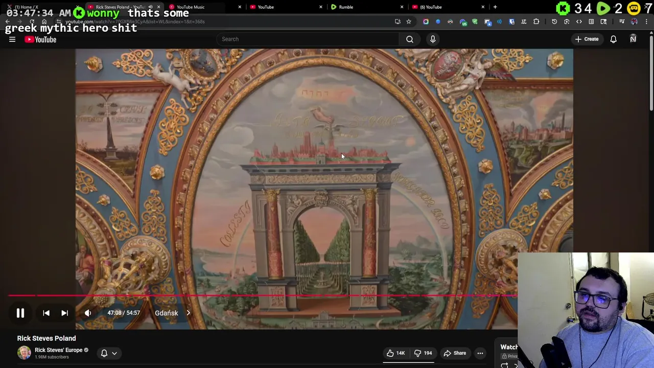Open the YouTube guide hamburger menu
This screenshot has height=368, width=654.
point(12,39)
